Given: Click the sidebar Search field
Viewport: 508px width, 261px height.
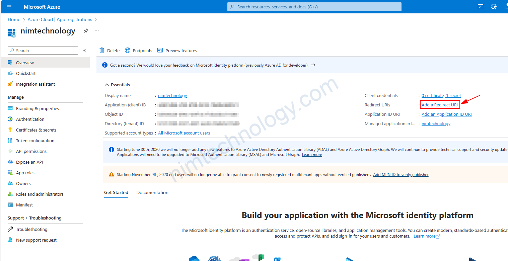Looking at the screenshot, I should (x=43, y=51).
